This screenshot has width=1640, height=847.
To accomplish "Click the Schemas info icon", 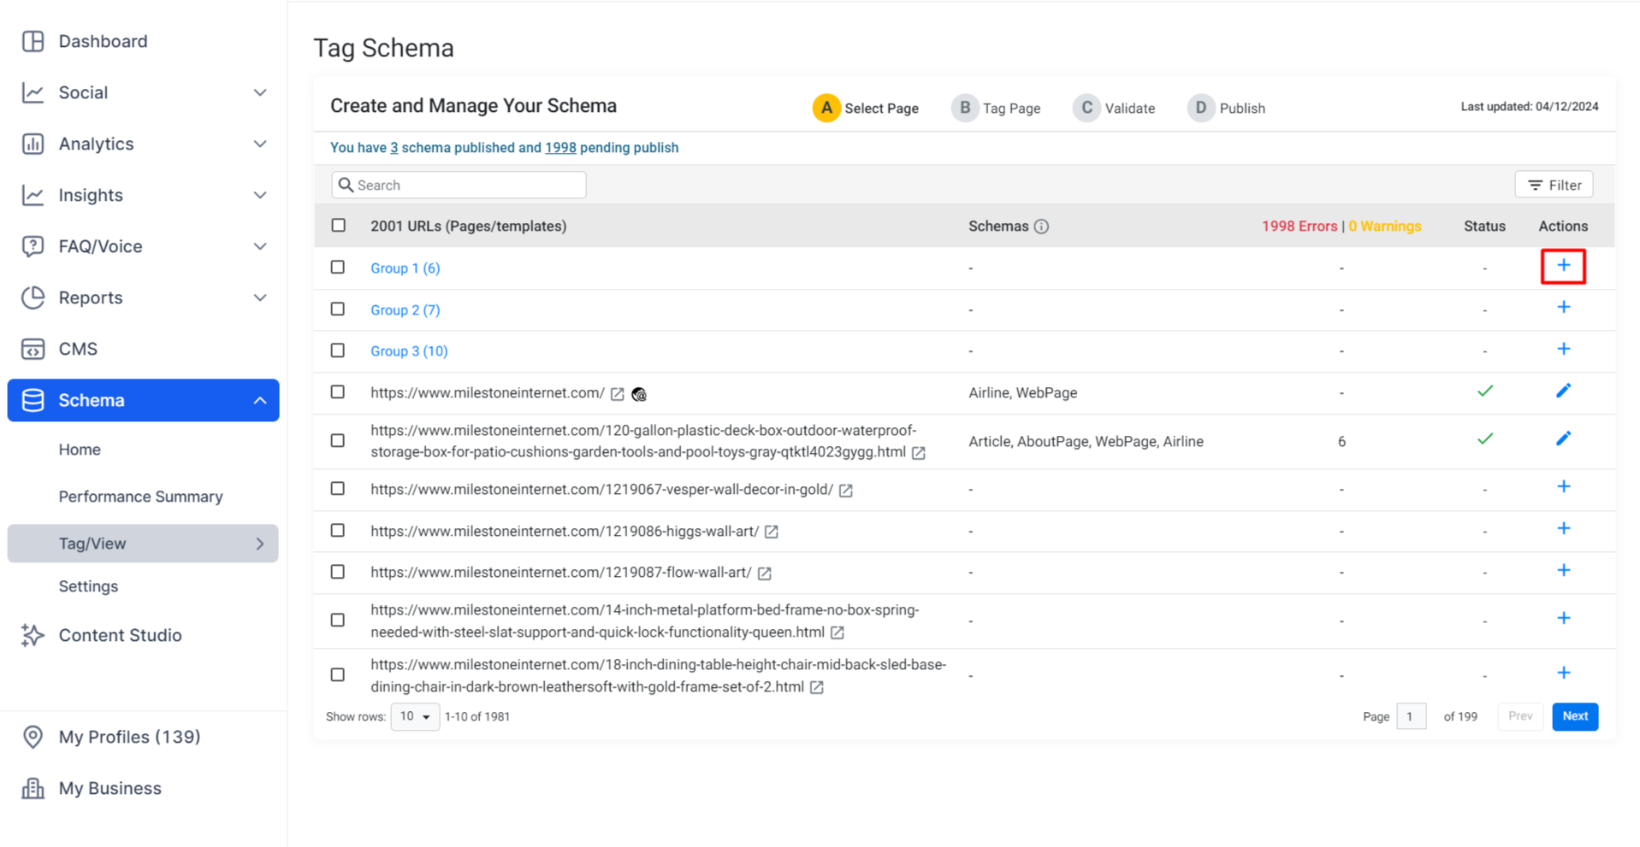I will [x=1041, y=226].
